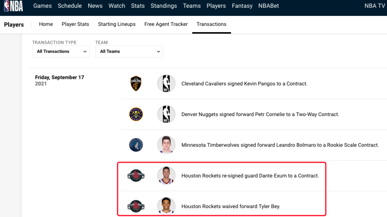The width and height of the screenshot is (387, 217).
Task: Switch to the Starting Lineups tab
Action: click(117, 24)
